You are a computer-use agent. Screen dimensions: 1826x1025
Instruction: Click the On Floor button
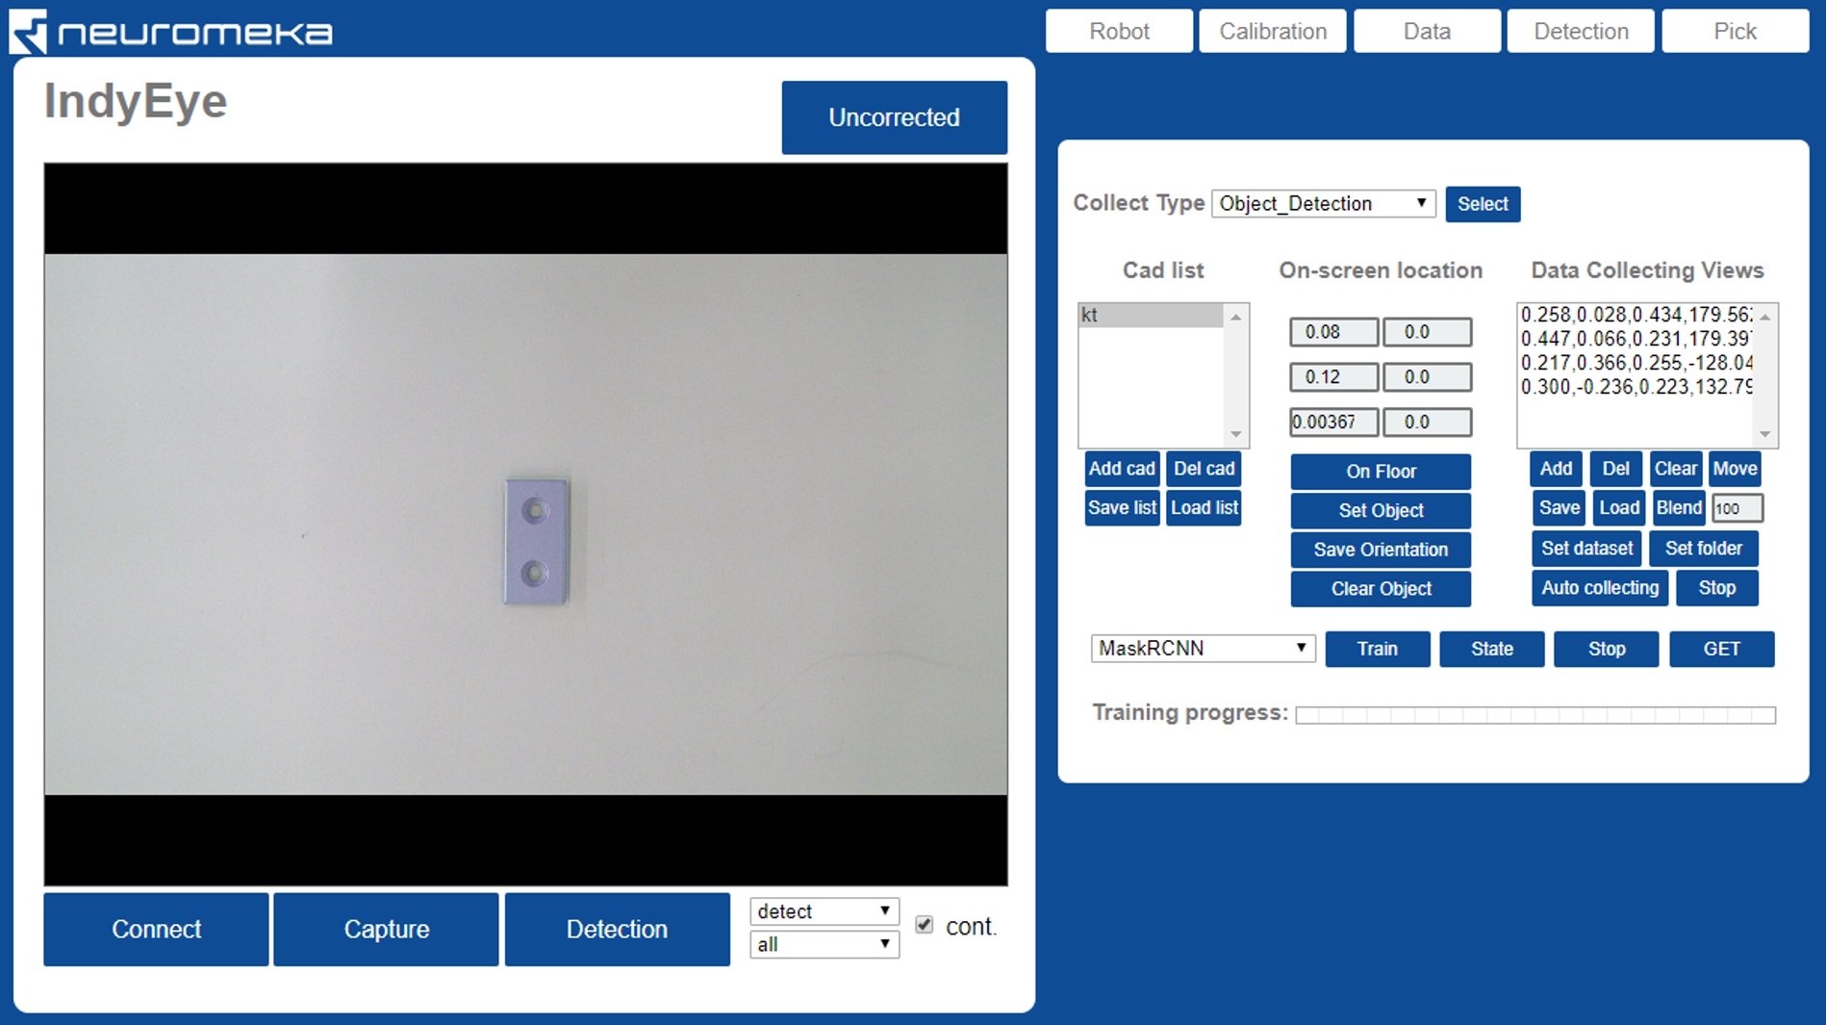pyautogui.click(x=1381, y=472)
